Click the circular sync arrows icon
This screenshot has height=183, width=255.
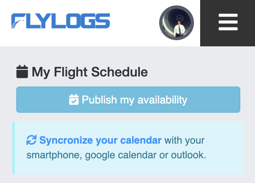31,141
